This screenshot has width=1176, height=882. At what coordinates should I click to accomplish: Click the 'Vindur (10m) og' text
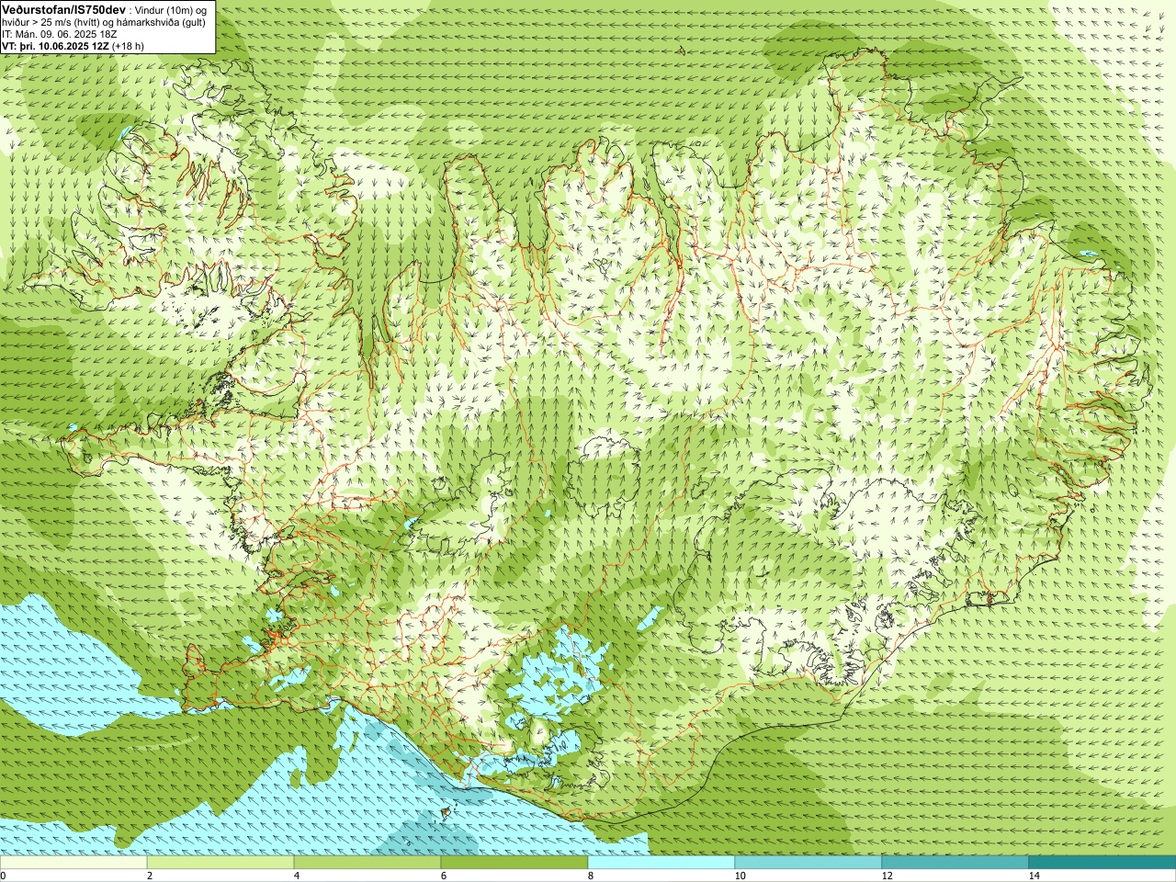coord(171,10)
